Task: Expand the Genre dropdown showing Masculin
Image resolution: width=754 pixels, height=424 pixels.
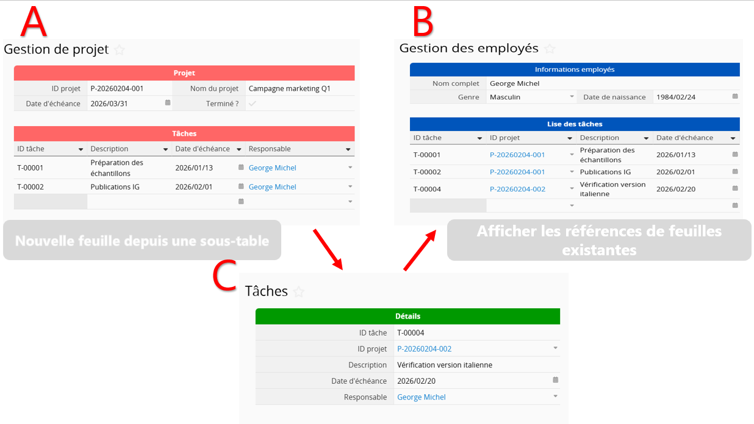Action: (572, 96)
